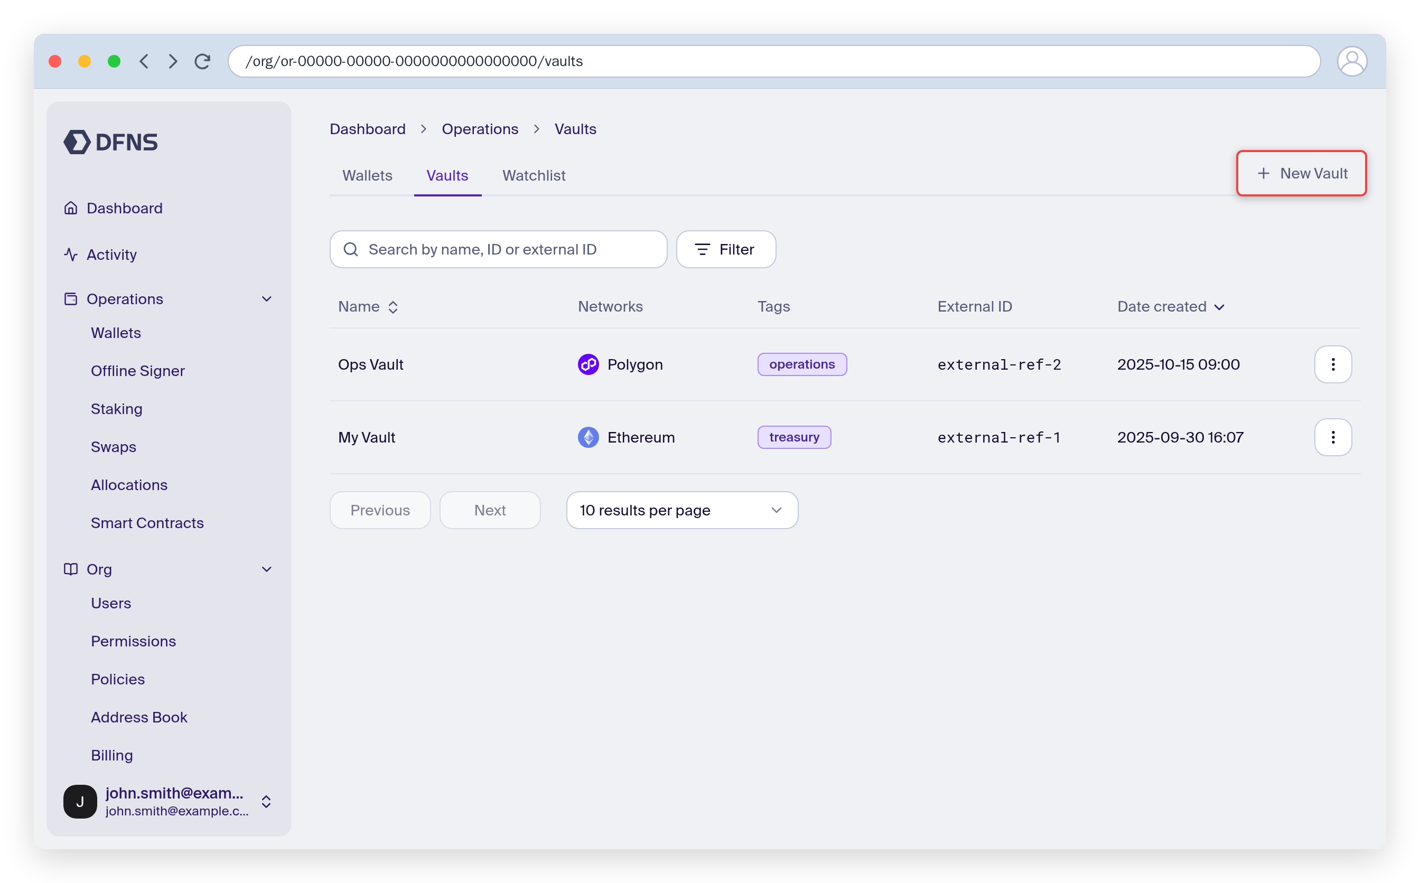Click the Operations wallet icon in sidebar
This screenshot has height=883, width=1420.
[x=71, y=299]
